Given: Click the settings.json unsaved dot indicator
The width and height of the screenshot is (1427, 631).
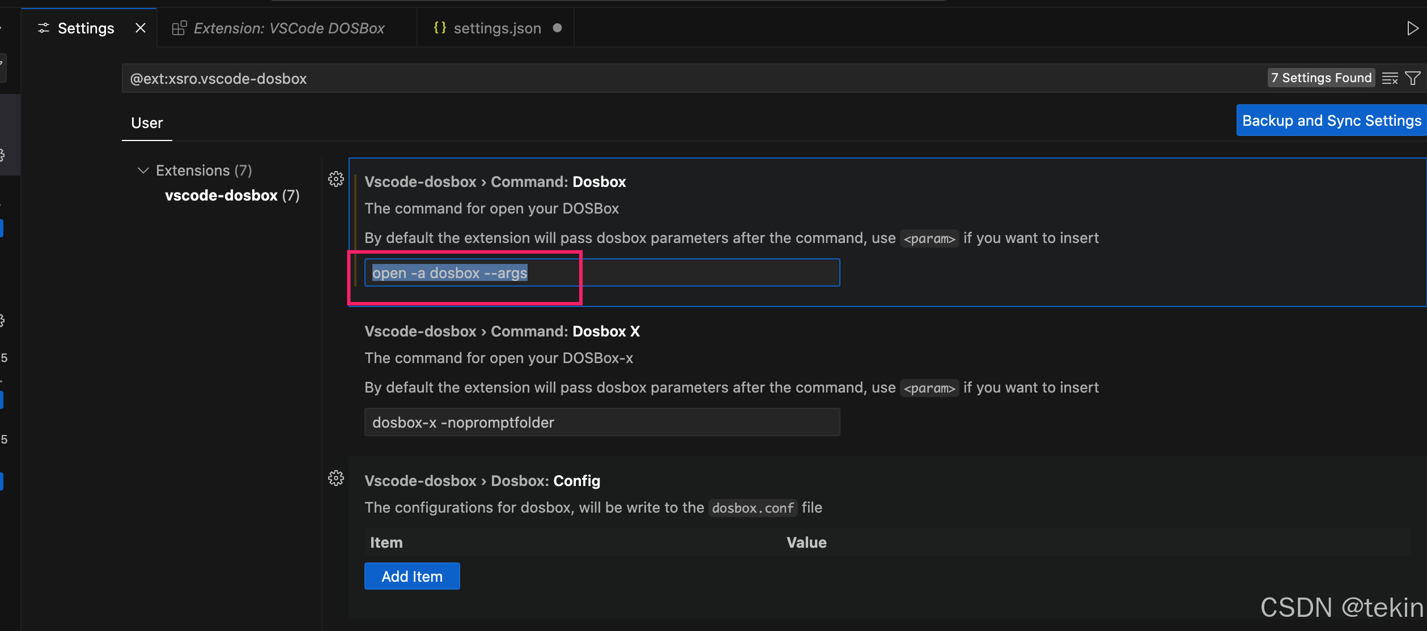Looking at the screenshot, I should coord(557,28).
